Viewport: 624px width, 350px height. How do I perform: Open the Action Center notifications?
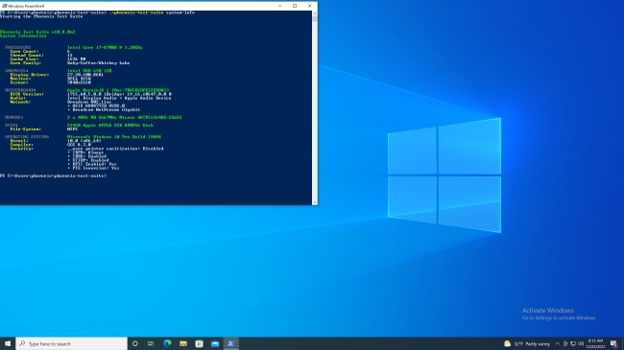pos(613,343)
